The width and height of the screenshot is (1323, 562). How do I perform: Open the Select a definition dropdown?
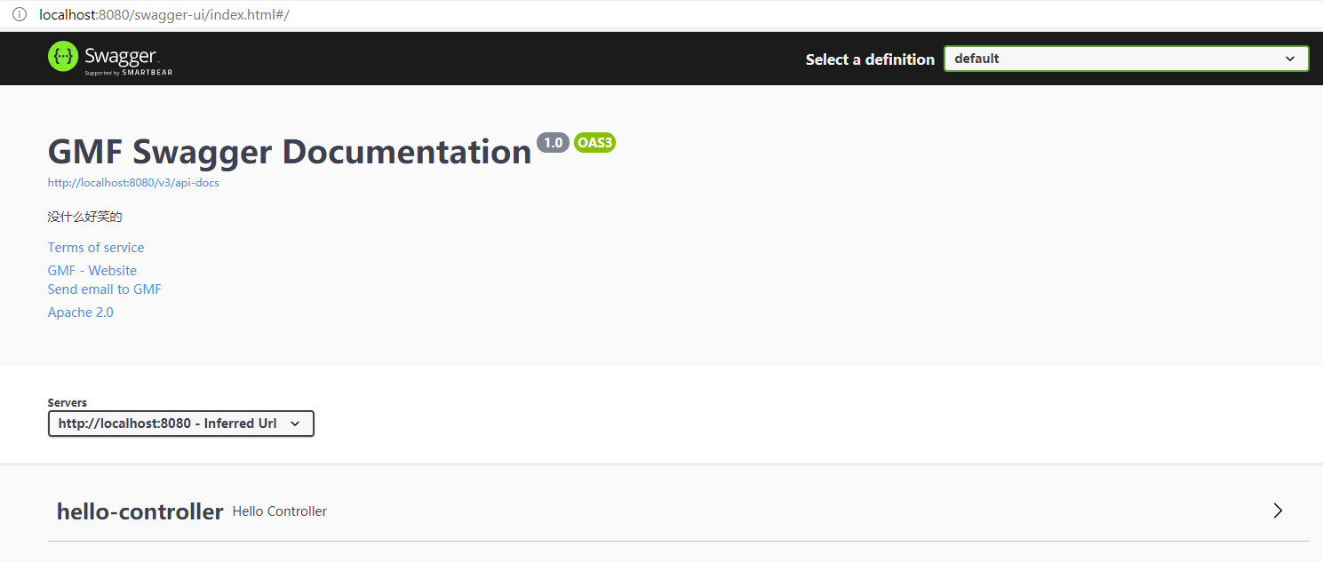[x=1126, y=59]
